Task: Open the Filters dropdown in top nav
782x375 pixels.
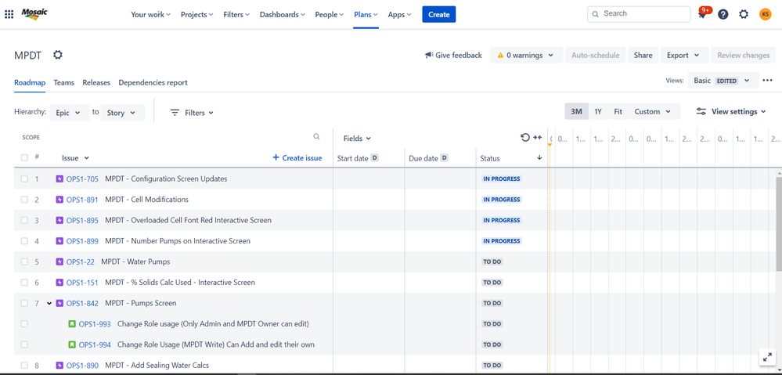Action: coord(236,14)
